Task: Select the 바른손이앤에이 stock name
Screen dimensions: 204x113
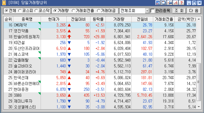Action: point(26,83)
